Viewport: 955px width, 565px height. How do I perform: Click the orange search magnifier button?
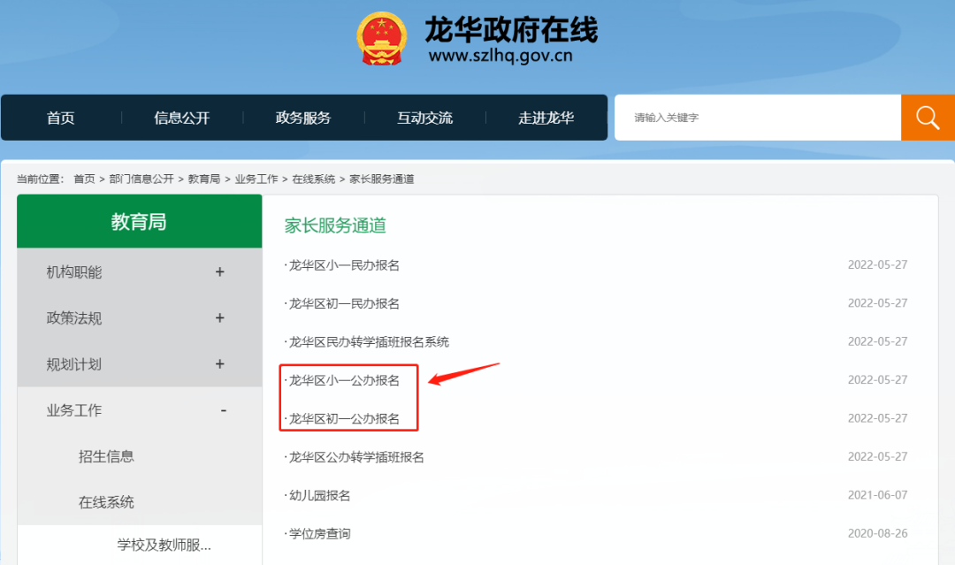[x=928, y=118]
